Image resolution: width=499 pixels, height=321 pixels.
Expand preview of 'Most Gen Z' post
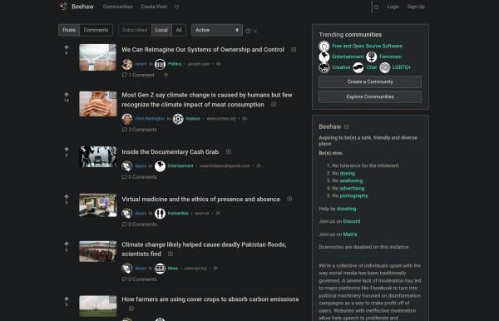pyautogui.click(x=274, y=104)
